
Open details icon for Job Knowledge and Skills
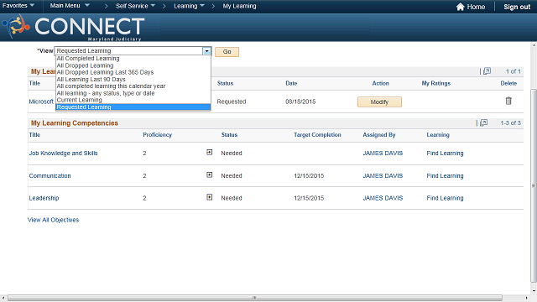click(x=209, y=153)
